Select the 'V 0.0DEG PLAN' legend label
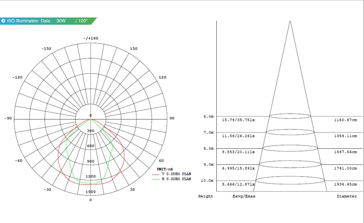364x223 pixels. [176, 174]
